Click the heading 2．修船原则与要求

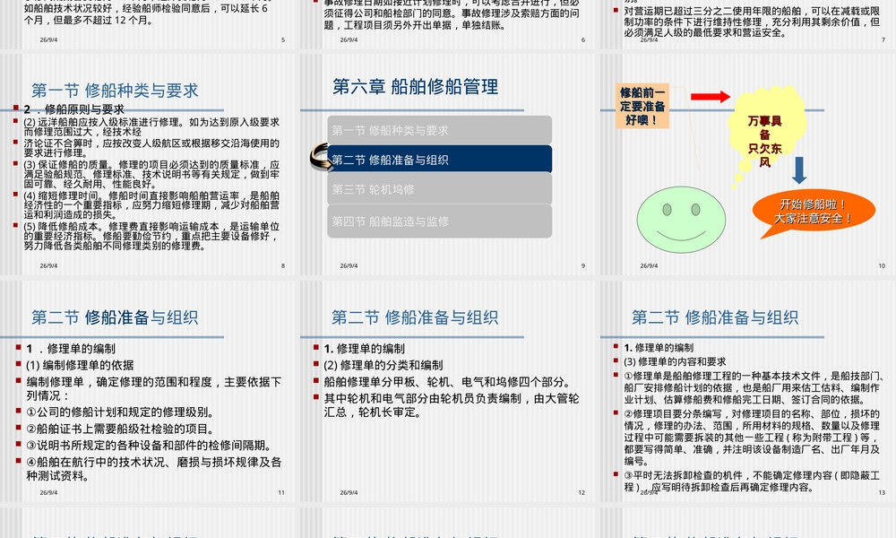pyautogui.click(x=73, y=109)
